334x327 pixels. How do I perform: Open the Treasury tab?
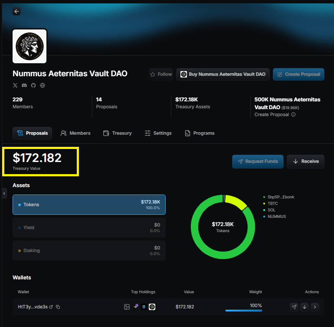118,133
